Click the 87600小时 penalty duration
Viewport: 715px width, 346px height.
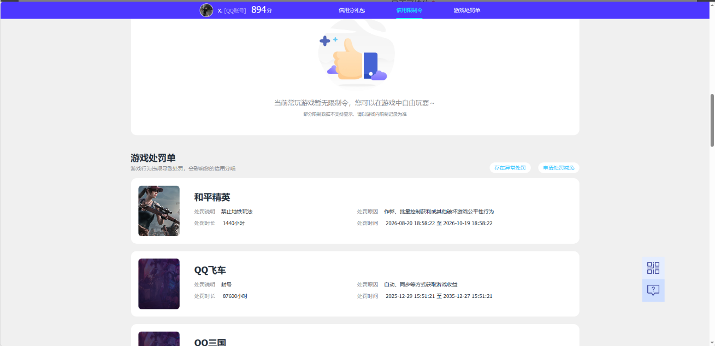click(235, 296)
